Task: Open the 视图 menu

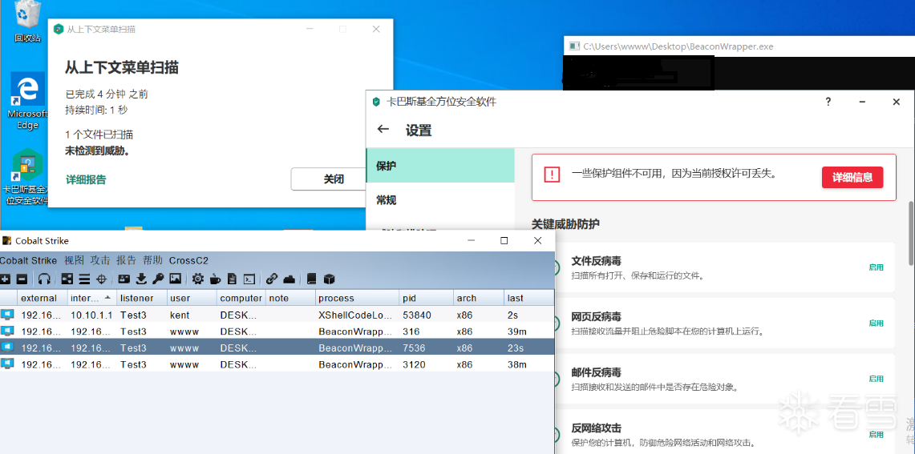Action: 74,260
